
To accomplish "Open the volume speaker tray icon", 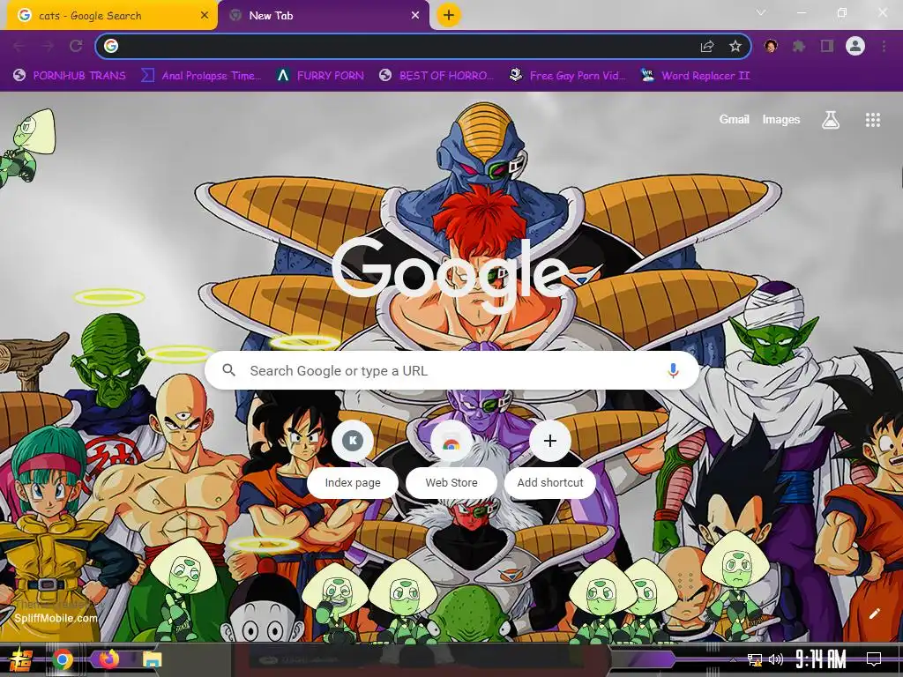I will 776,659.
